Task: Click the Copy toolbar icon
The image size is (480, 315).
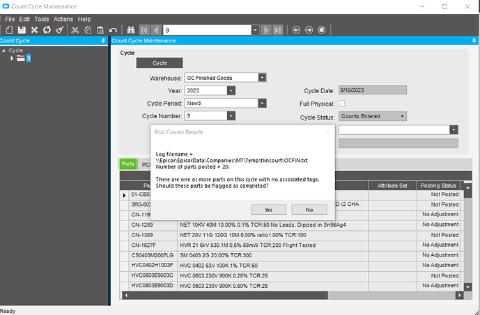Action: [88, 30]
